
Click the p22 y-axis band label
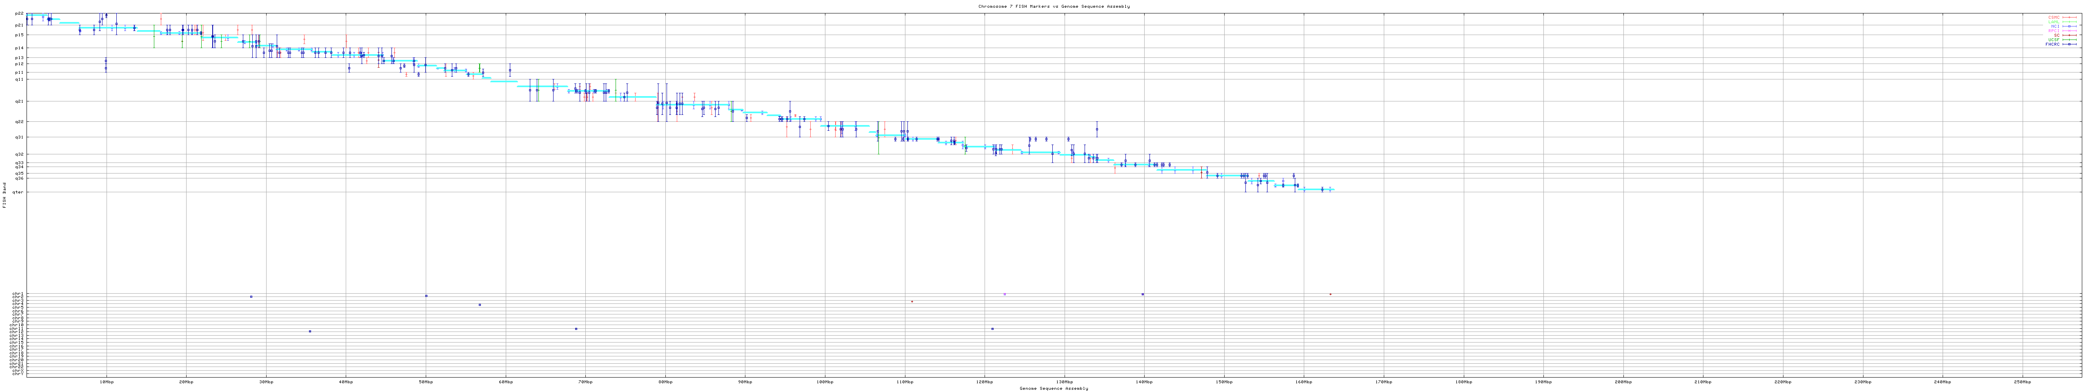(x=20, y=14)
